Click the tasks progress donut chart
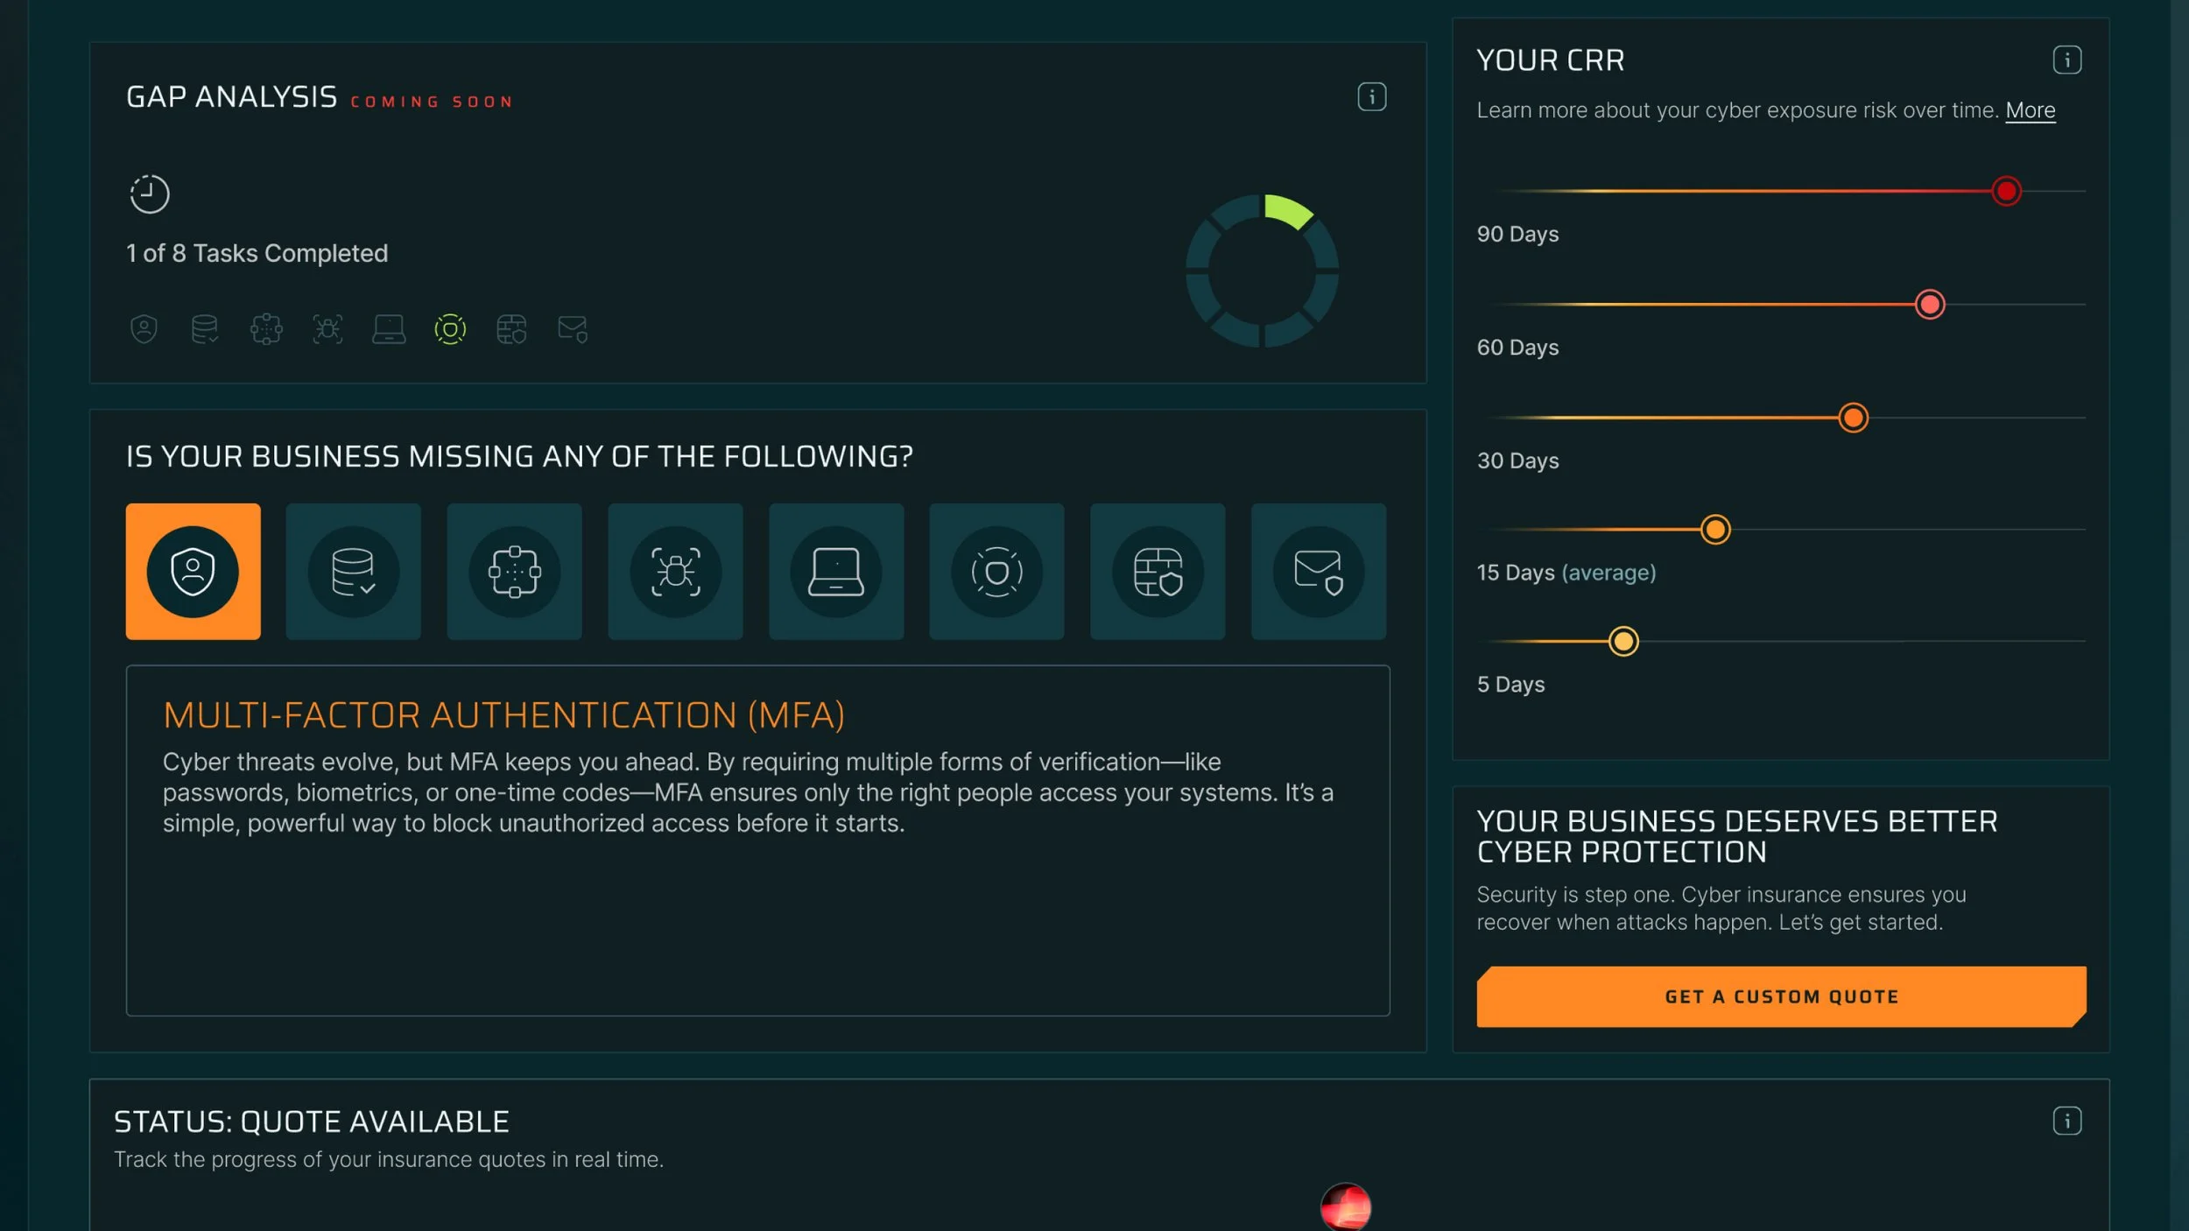This screenshot has width=2189, height=1231. tap(1262, 271)
